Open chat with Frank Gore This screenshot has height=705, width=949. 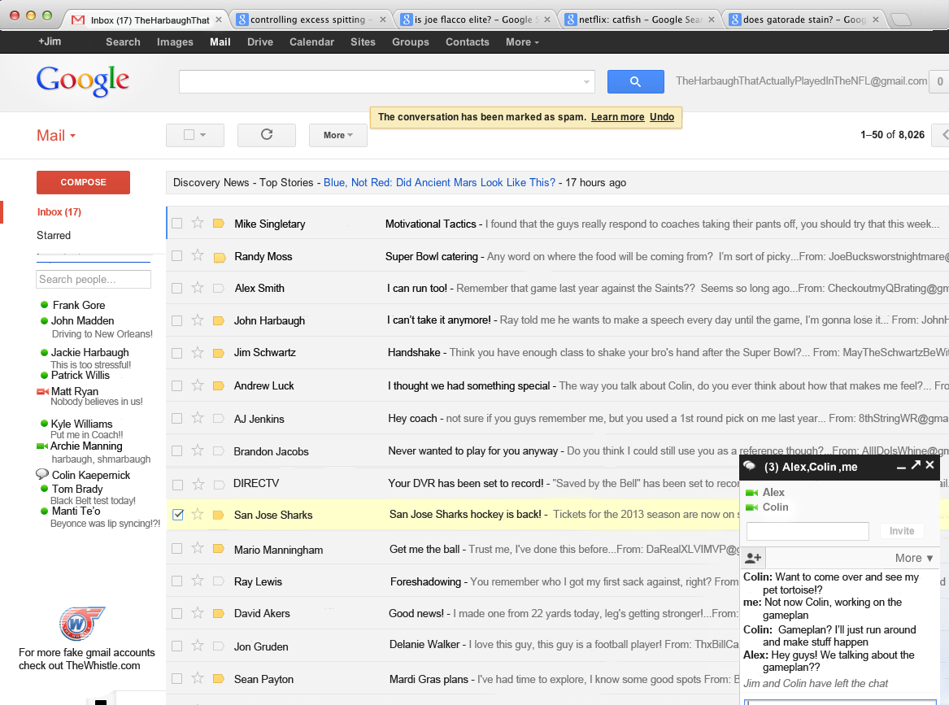click(79, 305)
